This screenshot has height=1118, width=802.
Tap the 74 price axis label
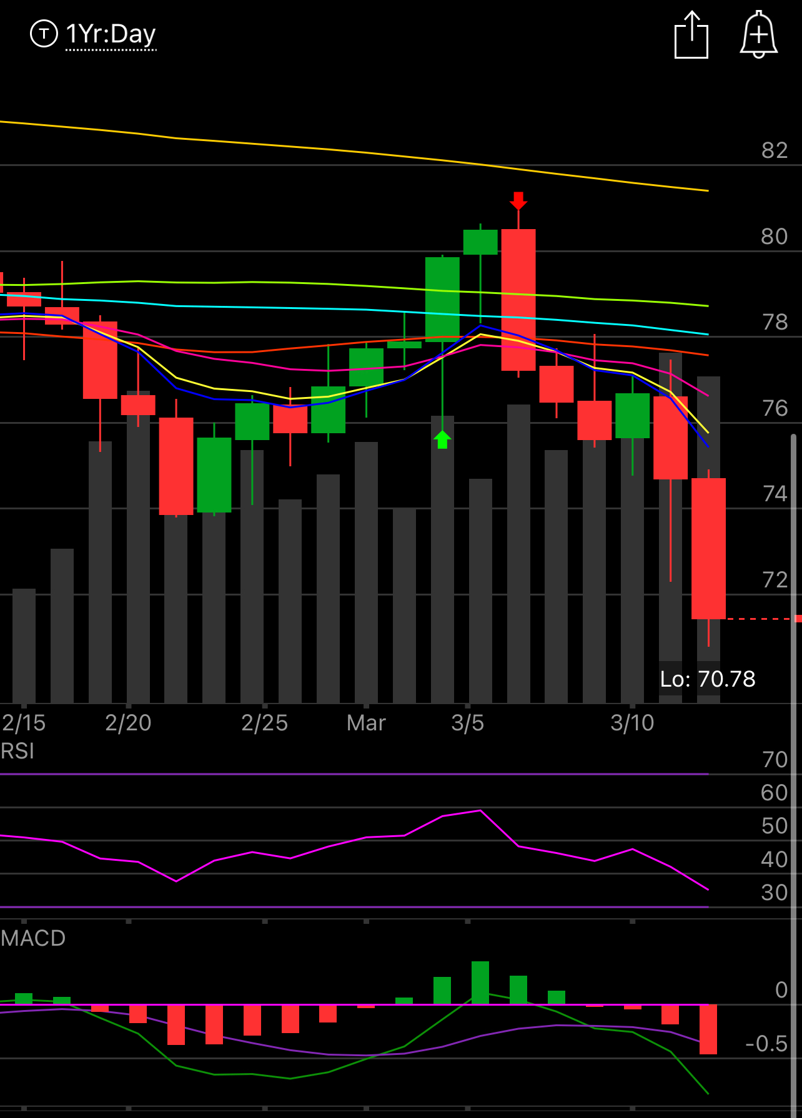tap(775, 494)
